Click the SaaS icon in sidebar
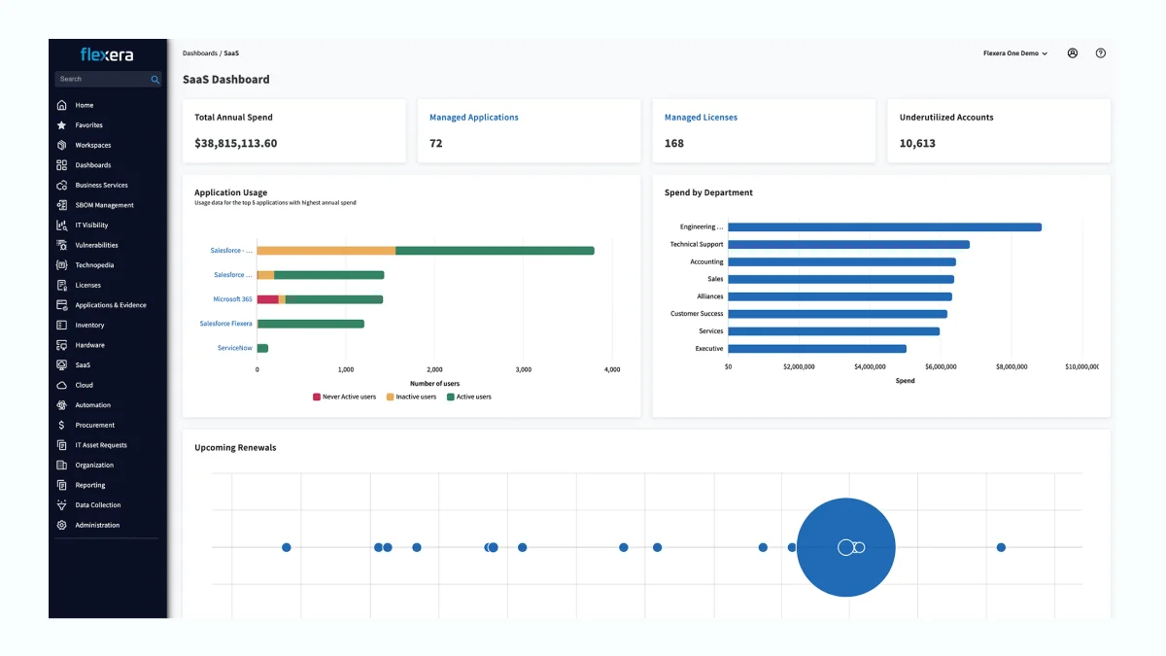 tap(62, 365)
